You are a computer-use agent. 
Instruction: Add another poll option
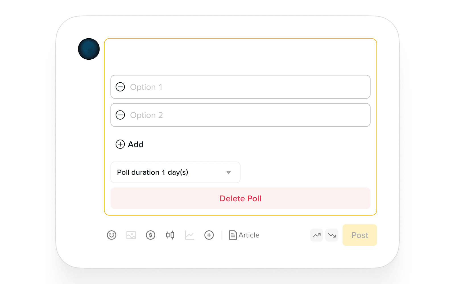click(x=130, y=144)
